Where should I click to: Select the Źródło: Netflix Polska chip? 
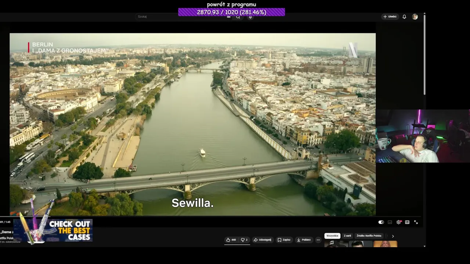click(x=369, y=236)
